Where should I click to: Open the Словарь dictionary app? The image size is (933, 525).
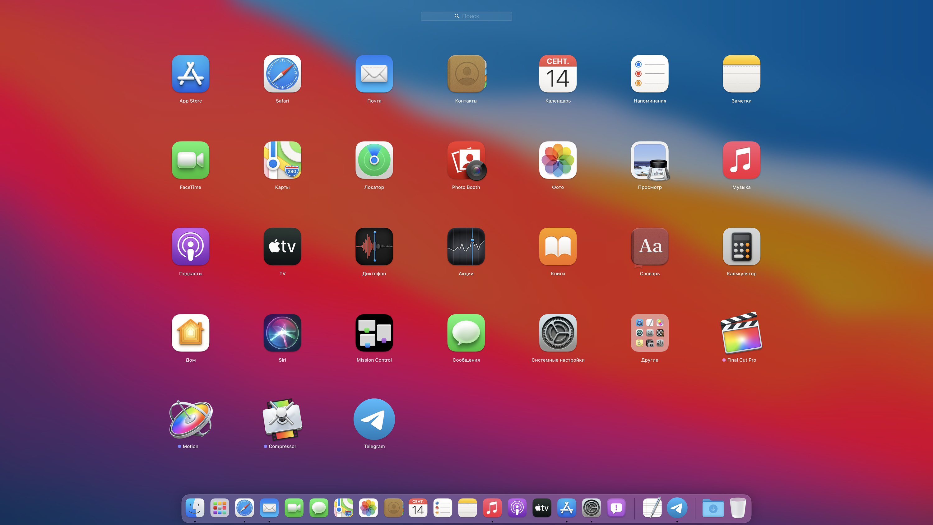click(x=649, y=246)
